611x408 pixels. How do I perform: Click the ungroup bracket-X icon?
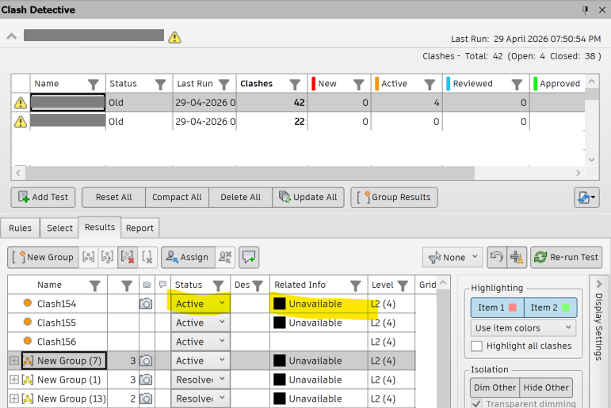point(147,257)
